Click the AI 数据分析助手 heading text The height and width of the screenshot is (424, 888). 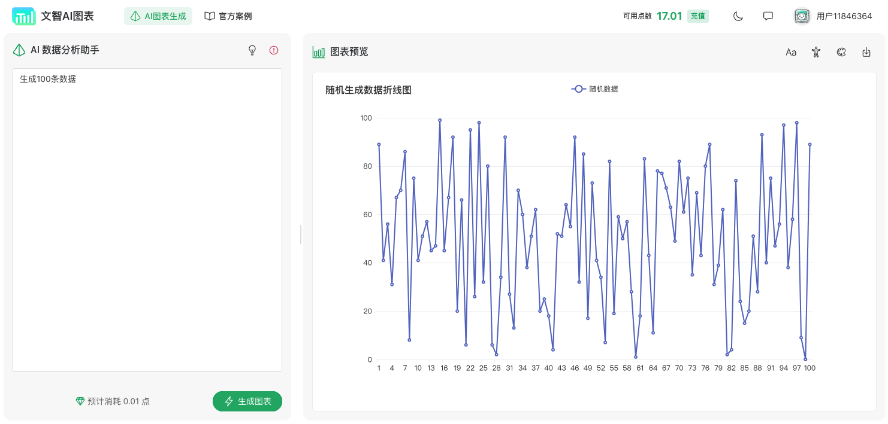pyautogui.click(x=65, y=50)
